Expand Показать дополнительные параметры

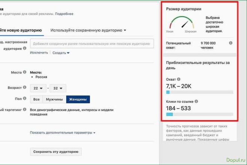(62, 133)
